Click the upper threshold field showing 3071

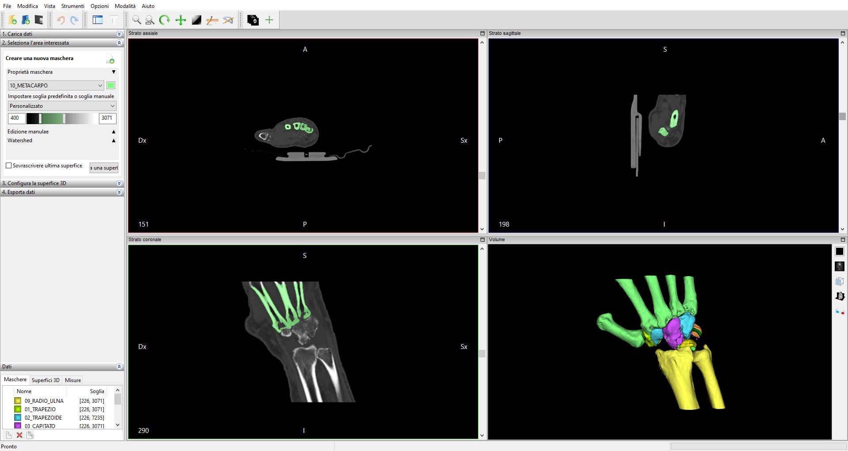107,118
